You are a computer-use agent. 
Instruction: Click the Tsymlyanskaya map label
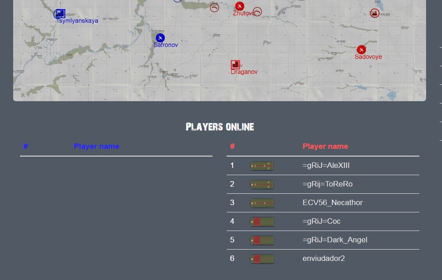(x=77, y=21)
